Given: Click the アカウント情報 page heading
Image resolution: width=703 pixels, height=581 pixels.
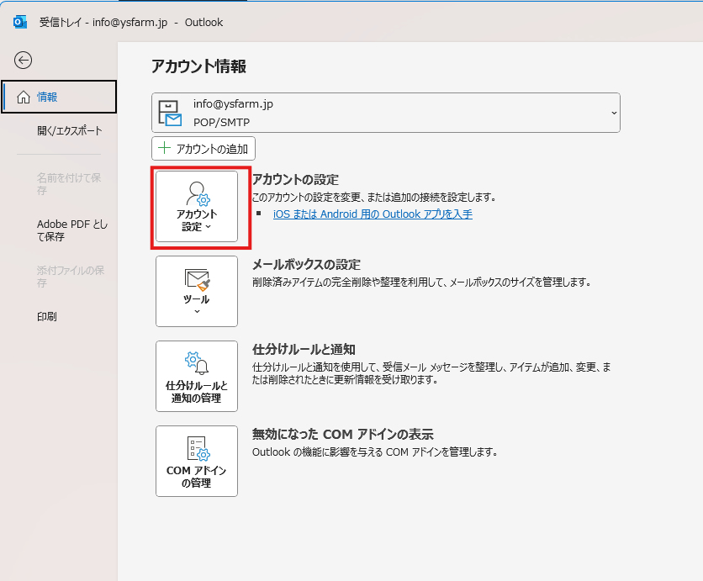Looking at the screenshot, I should tap(198, 67).
